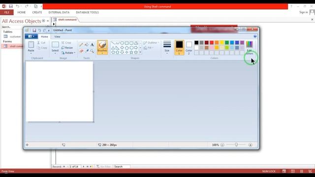This screenshot has height=177, width=315.
Task: Choose the Triangle shape
Action: coord(113,48)
